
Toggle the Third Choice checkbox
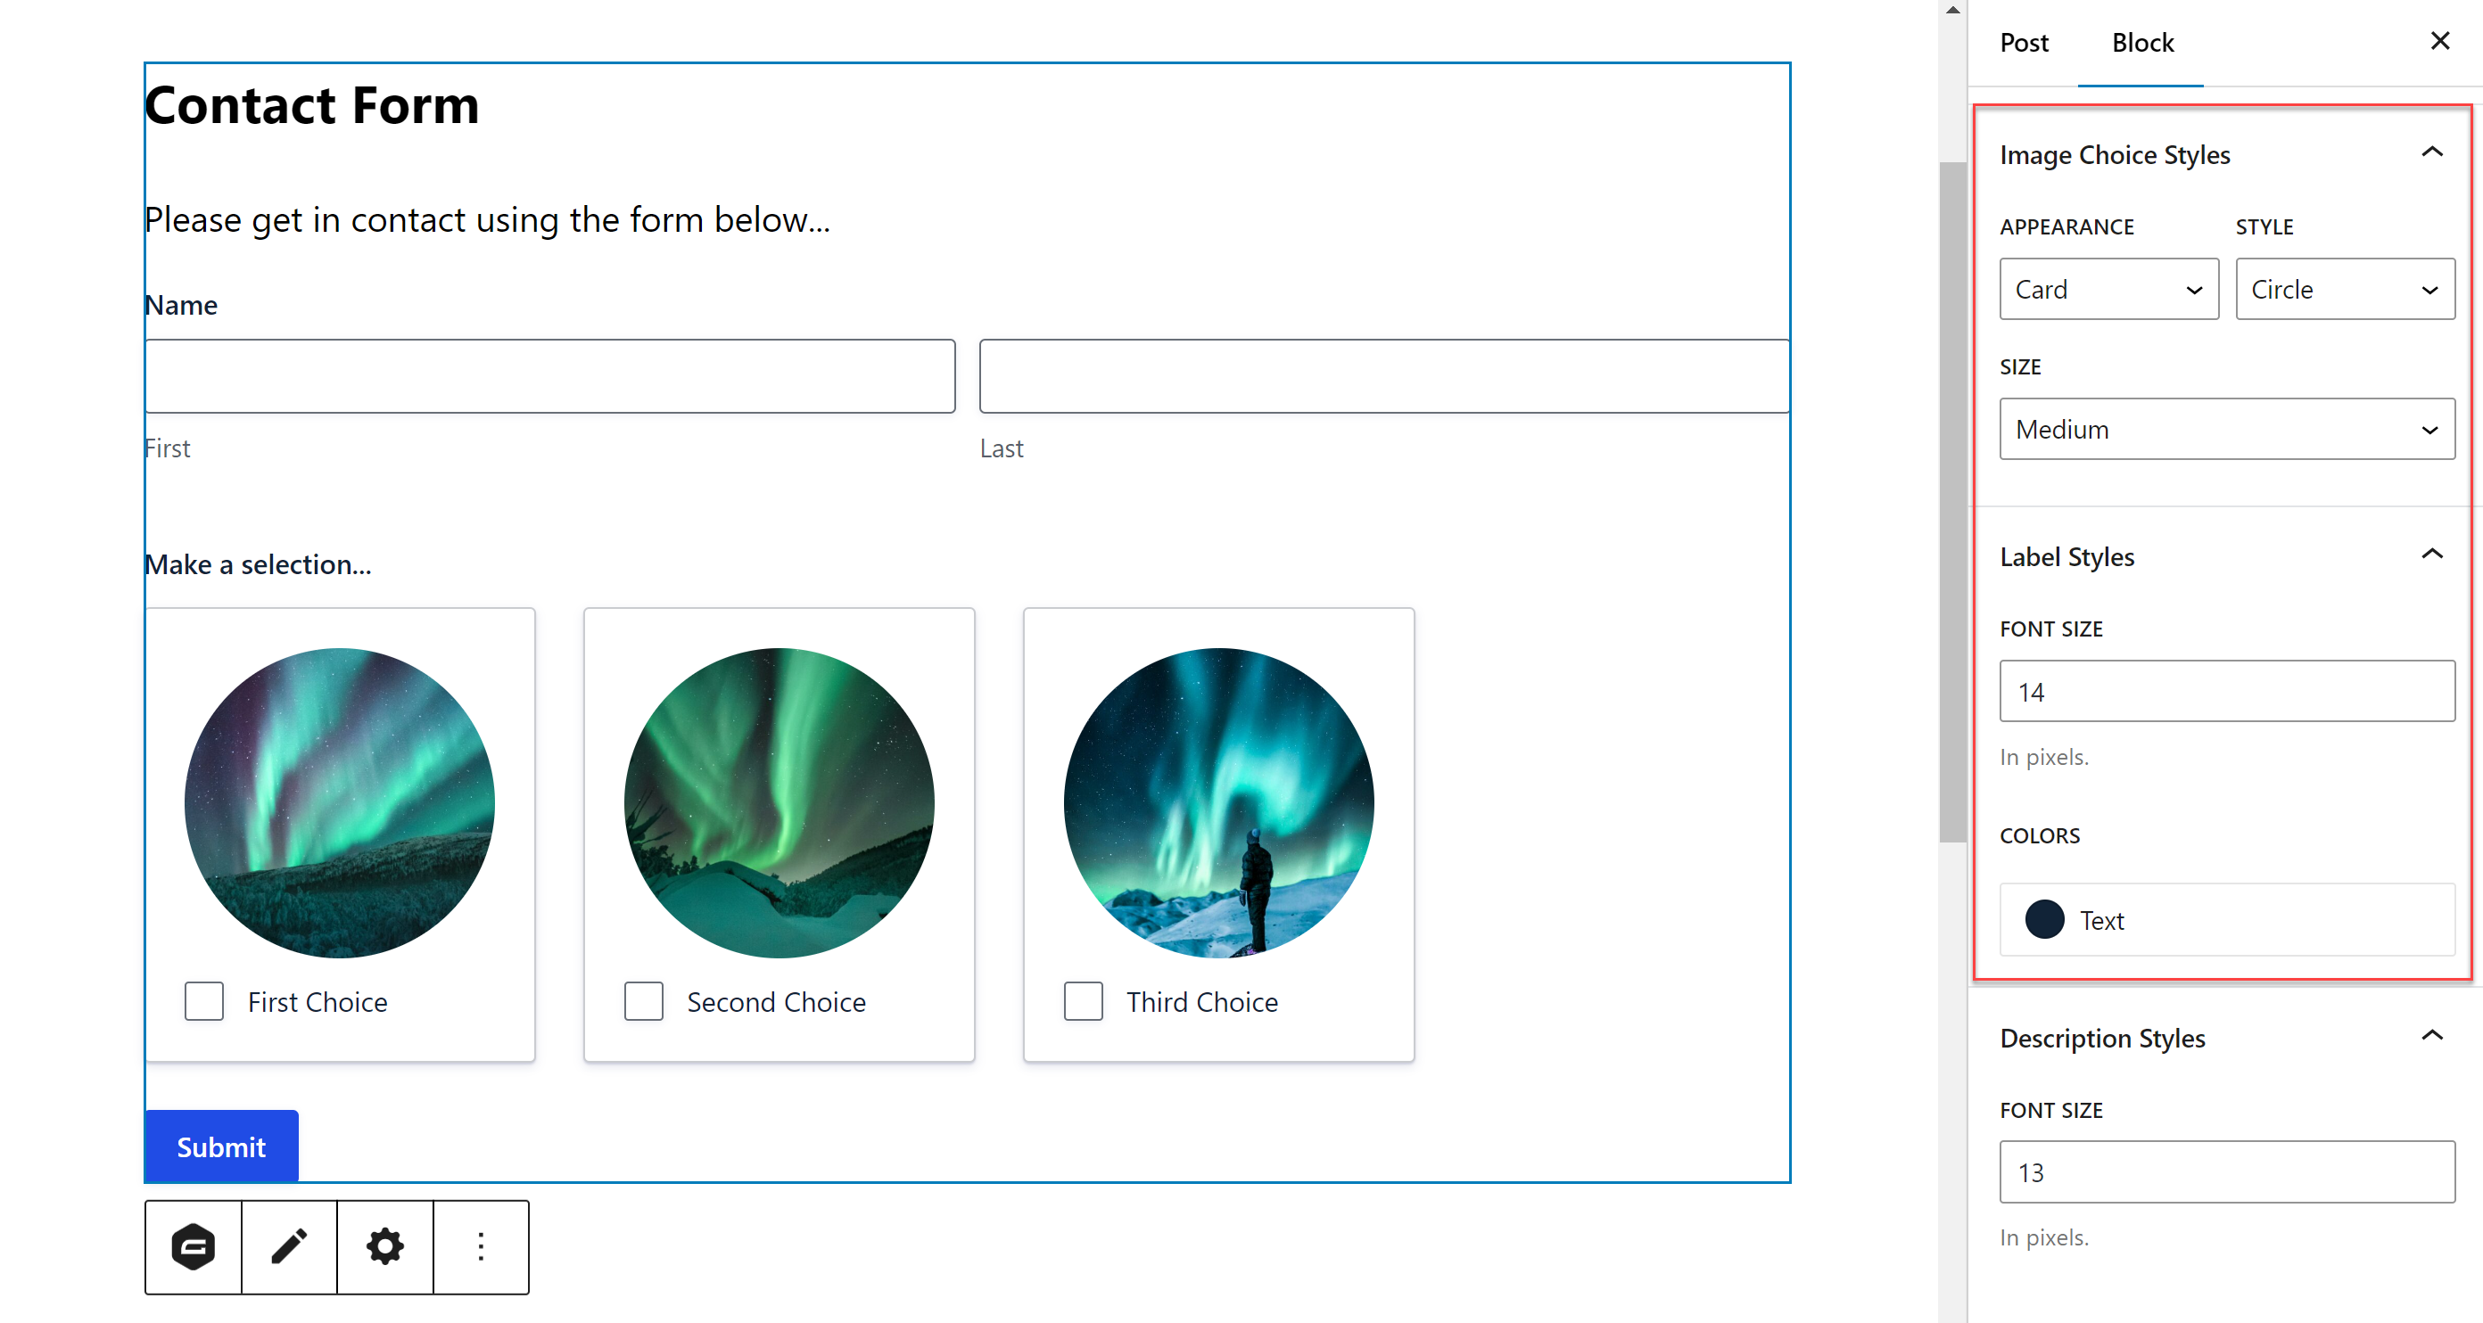click(x=1084, y=999)
